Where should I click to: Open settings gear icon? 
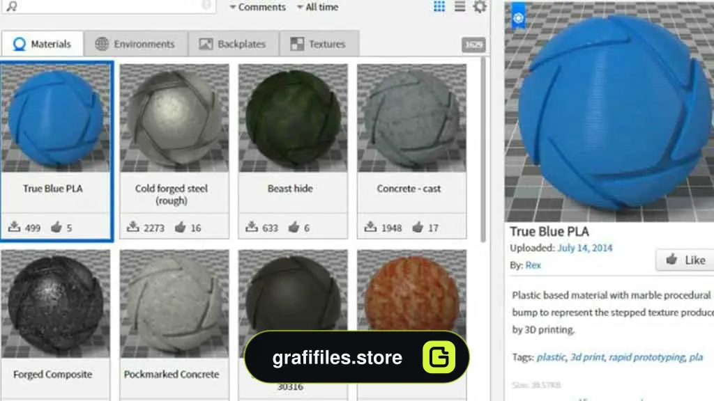[480, 6]
